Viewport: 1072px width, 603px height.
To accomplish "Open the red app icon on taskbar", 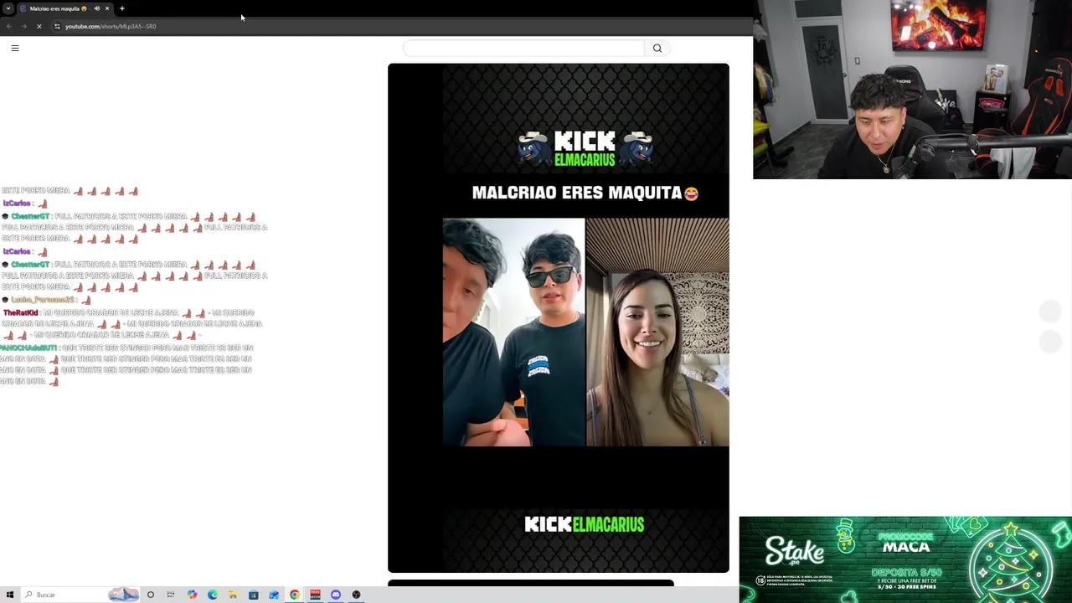I will (315, 595).
